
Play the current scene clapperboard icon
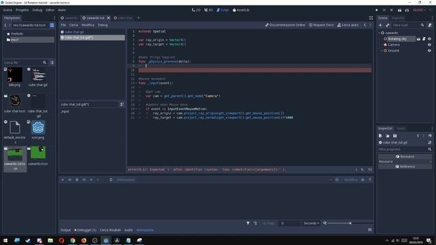400,10
